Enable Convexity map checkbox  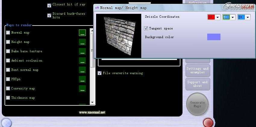pyautogui.click(x=8, y=88)
